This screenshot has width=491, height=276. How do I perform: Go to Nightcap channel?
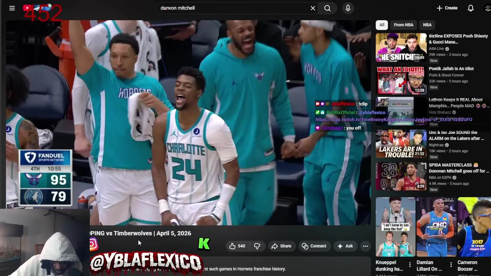tap(436, 145)
